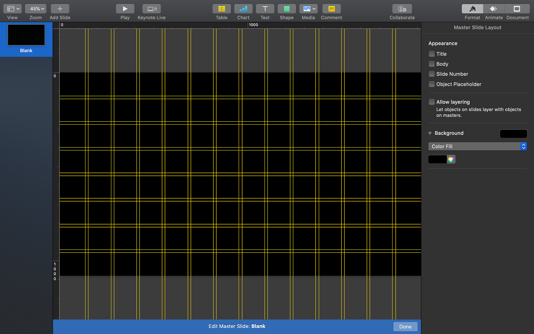
Task: Open Keynote Live from toolbar
Action: coord(151,9)
